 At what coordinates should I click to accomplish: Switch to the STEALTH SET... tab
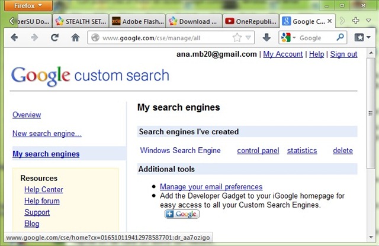coord(81,21)
